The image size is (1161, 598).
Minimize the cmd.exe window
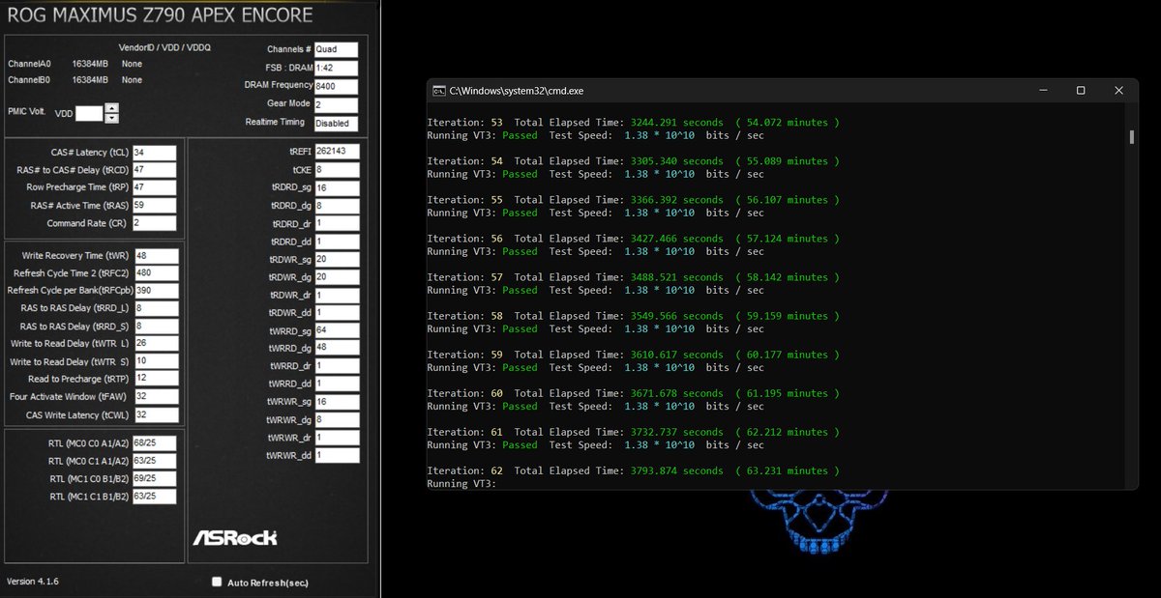tap(1043, 90)
